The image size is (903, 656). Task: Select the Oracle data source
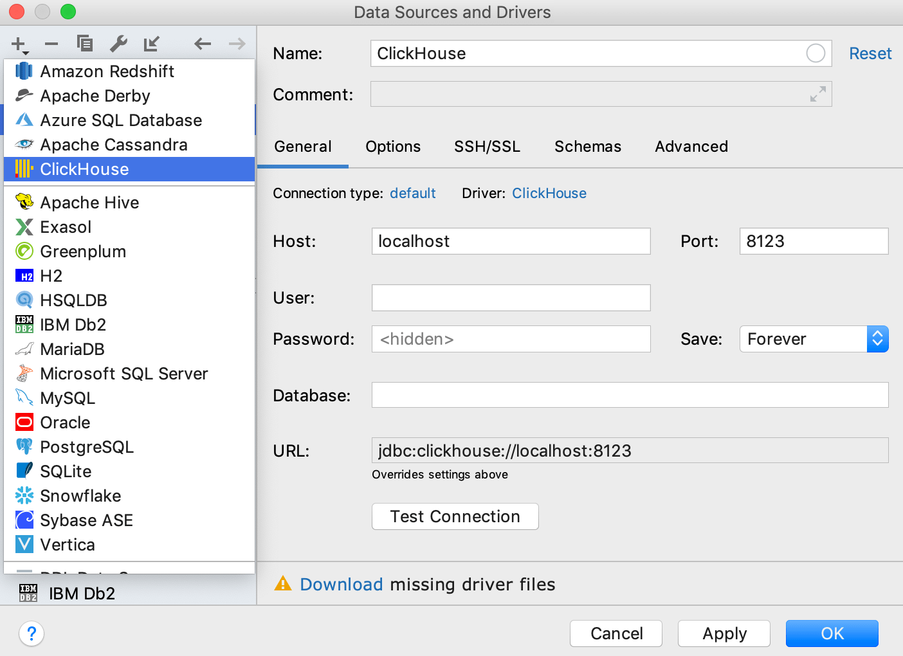(129, 423)
